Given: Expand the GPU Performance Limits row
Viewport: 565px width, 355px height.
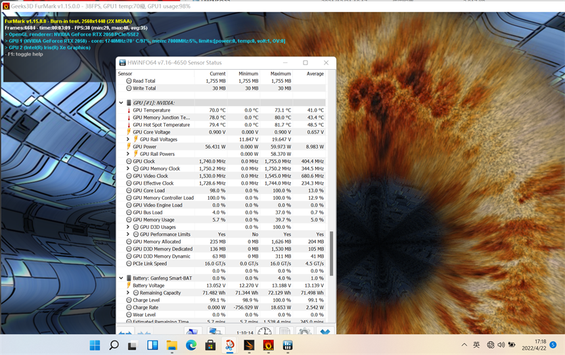Looking at the screenshot, I should coord(128,234).
